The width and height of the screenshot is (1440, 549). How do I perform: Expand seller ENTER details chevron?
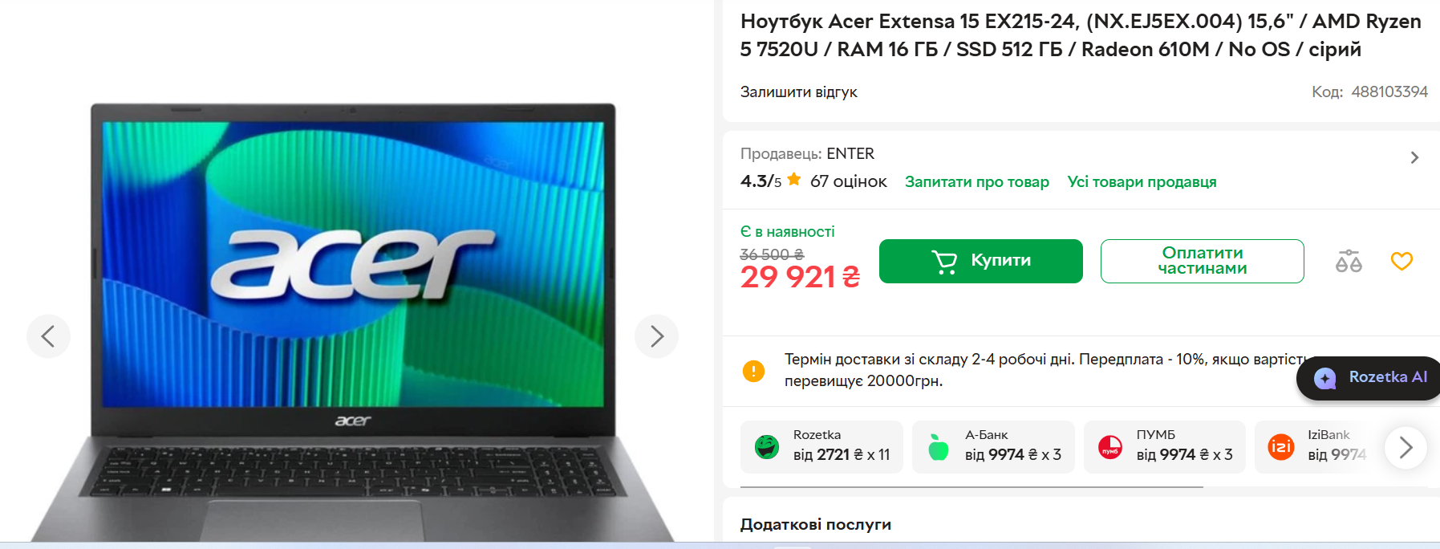1414,158
